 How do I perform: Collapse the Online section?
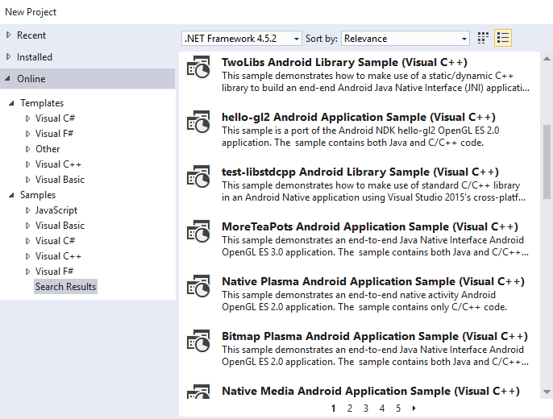click(9, 79)
